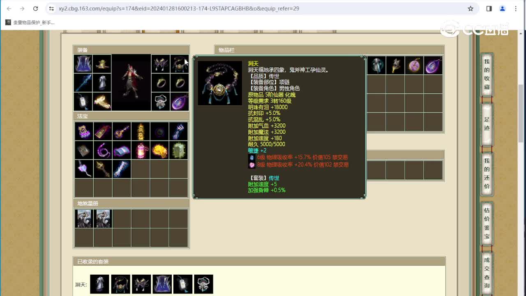The width and height of the screenshot is (526, 296).
Task: Open the golden flame 法宝 item
Action: 159,150
